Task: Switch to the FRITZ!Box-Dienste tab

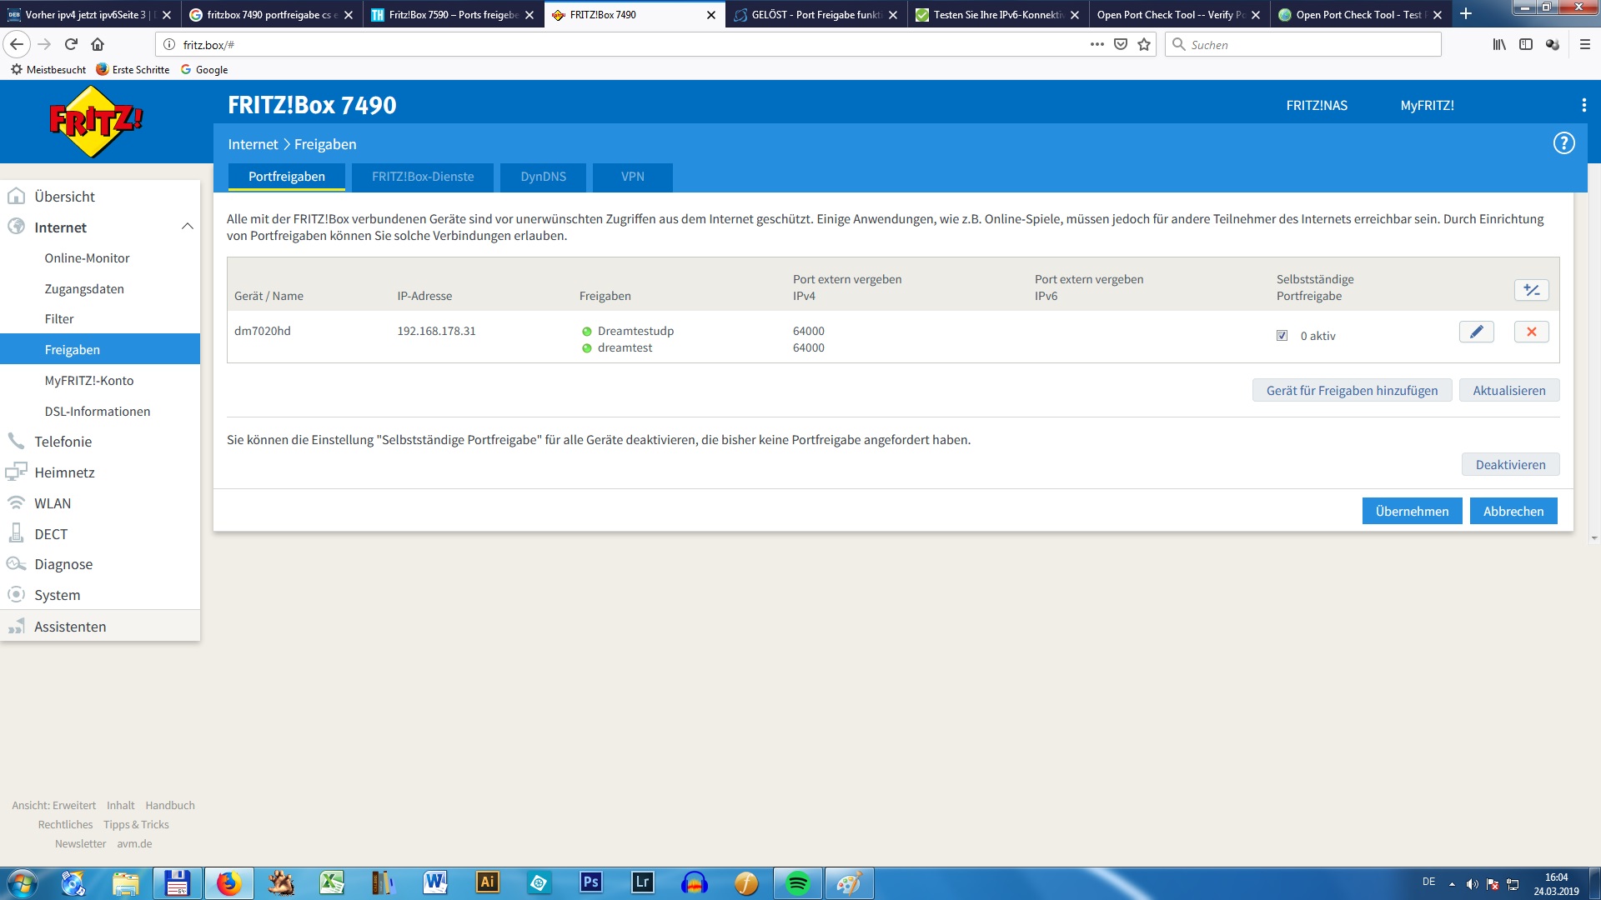Action: (423, 177)
